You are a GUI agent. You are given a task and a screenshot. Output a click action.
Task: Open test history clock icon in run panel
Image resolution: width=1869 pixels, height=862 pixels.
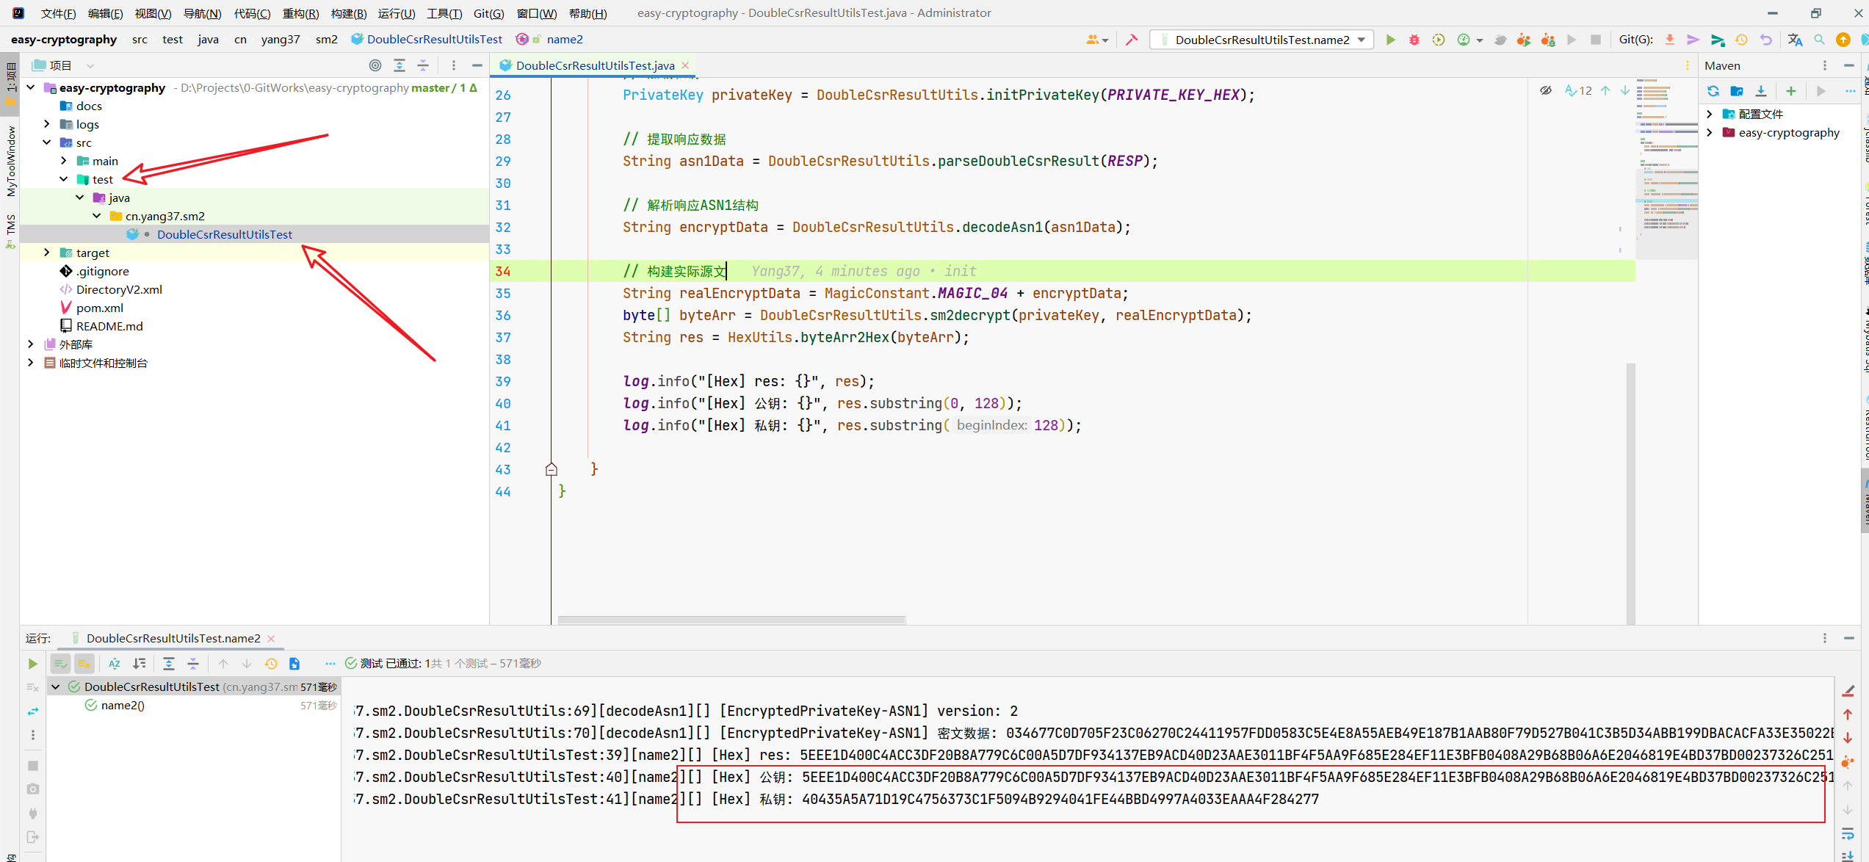click(271, 664)
